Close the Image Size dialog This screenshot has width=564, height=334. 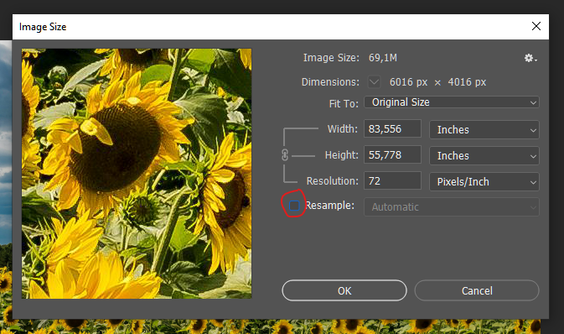click(x=536, y=26)
